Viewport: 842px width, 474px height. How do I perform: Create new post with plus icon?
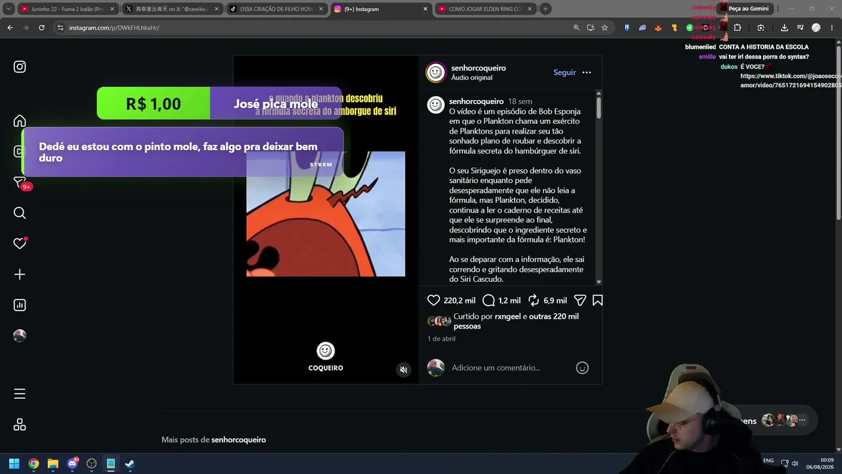(x=20, y=275)
